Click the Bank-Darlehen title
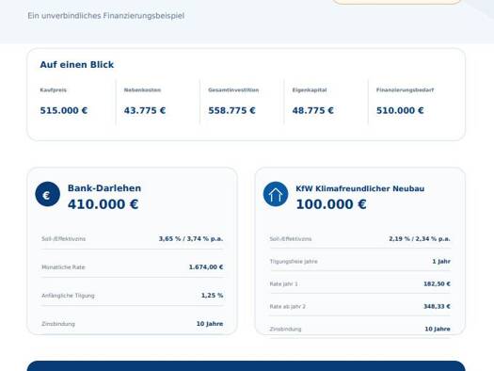Viewport: 494px width, 371px height. [104, 188]
